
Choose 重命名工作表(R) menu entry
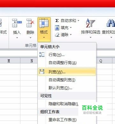(67, 120)
